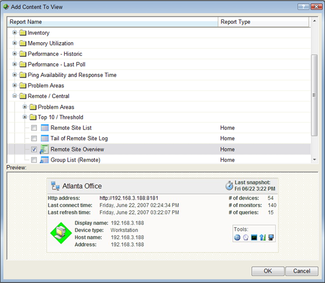Click OK to add content
The height and width of the screenshot is (283, 325).
click(268, 271)
